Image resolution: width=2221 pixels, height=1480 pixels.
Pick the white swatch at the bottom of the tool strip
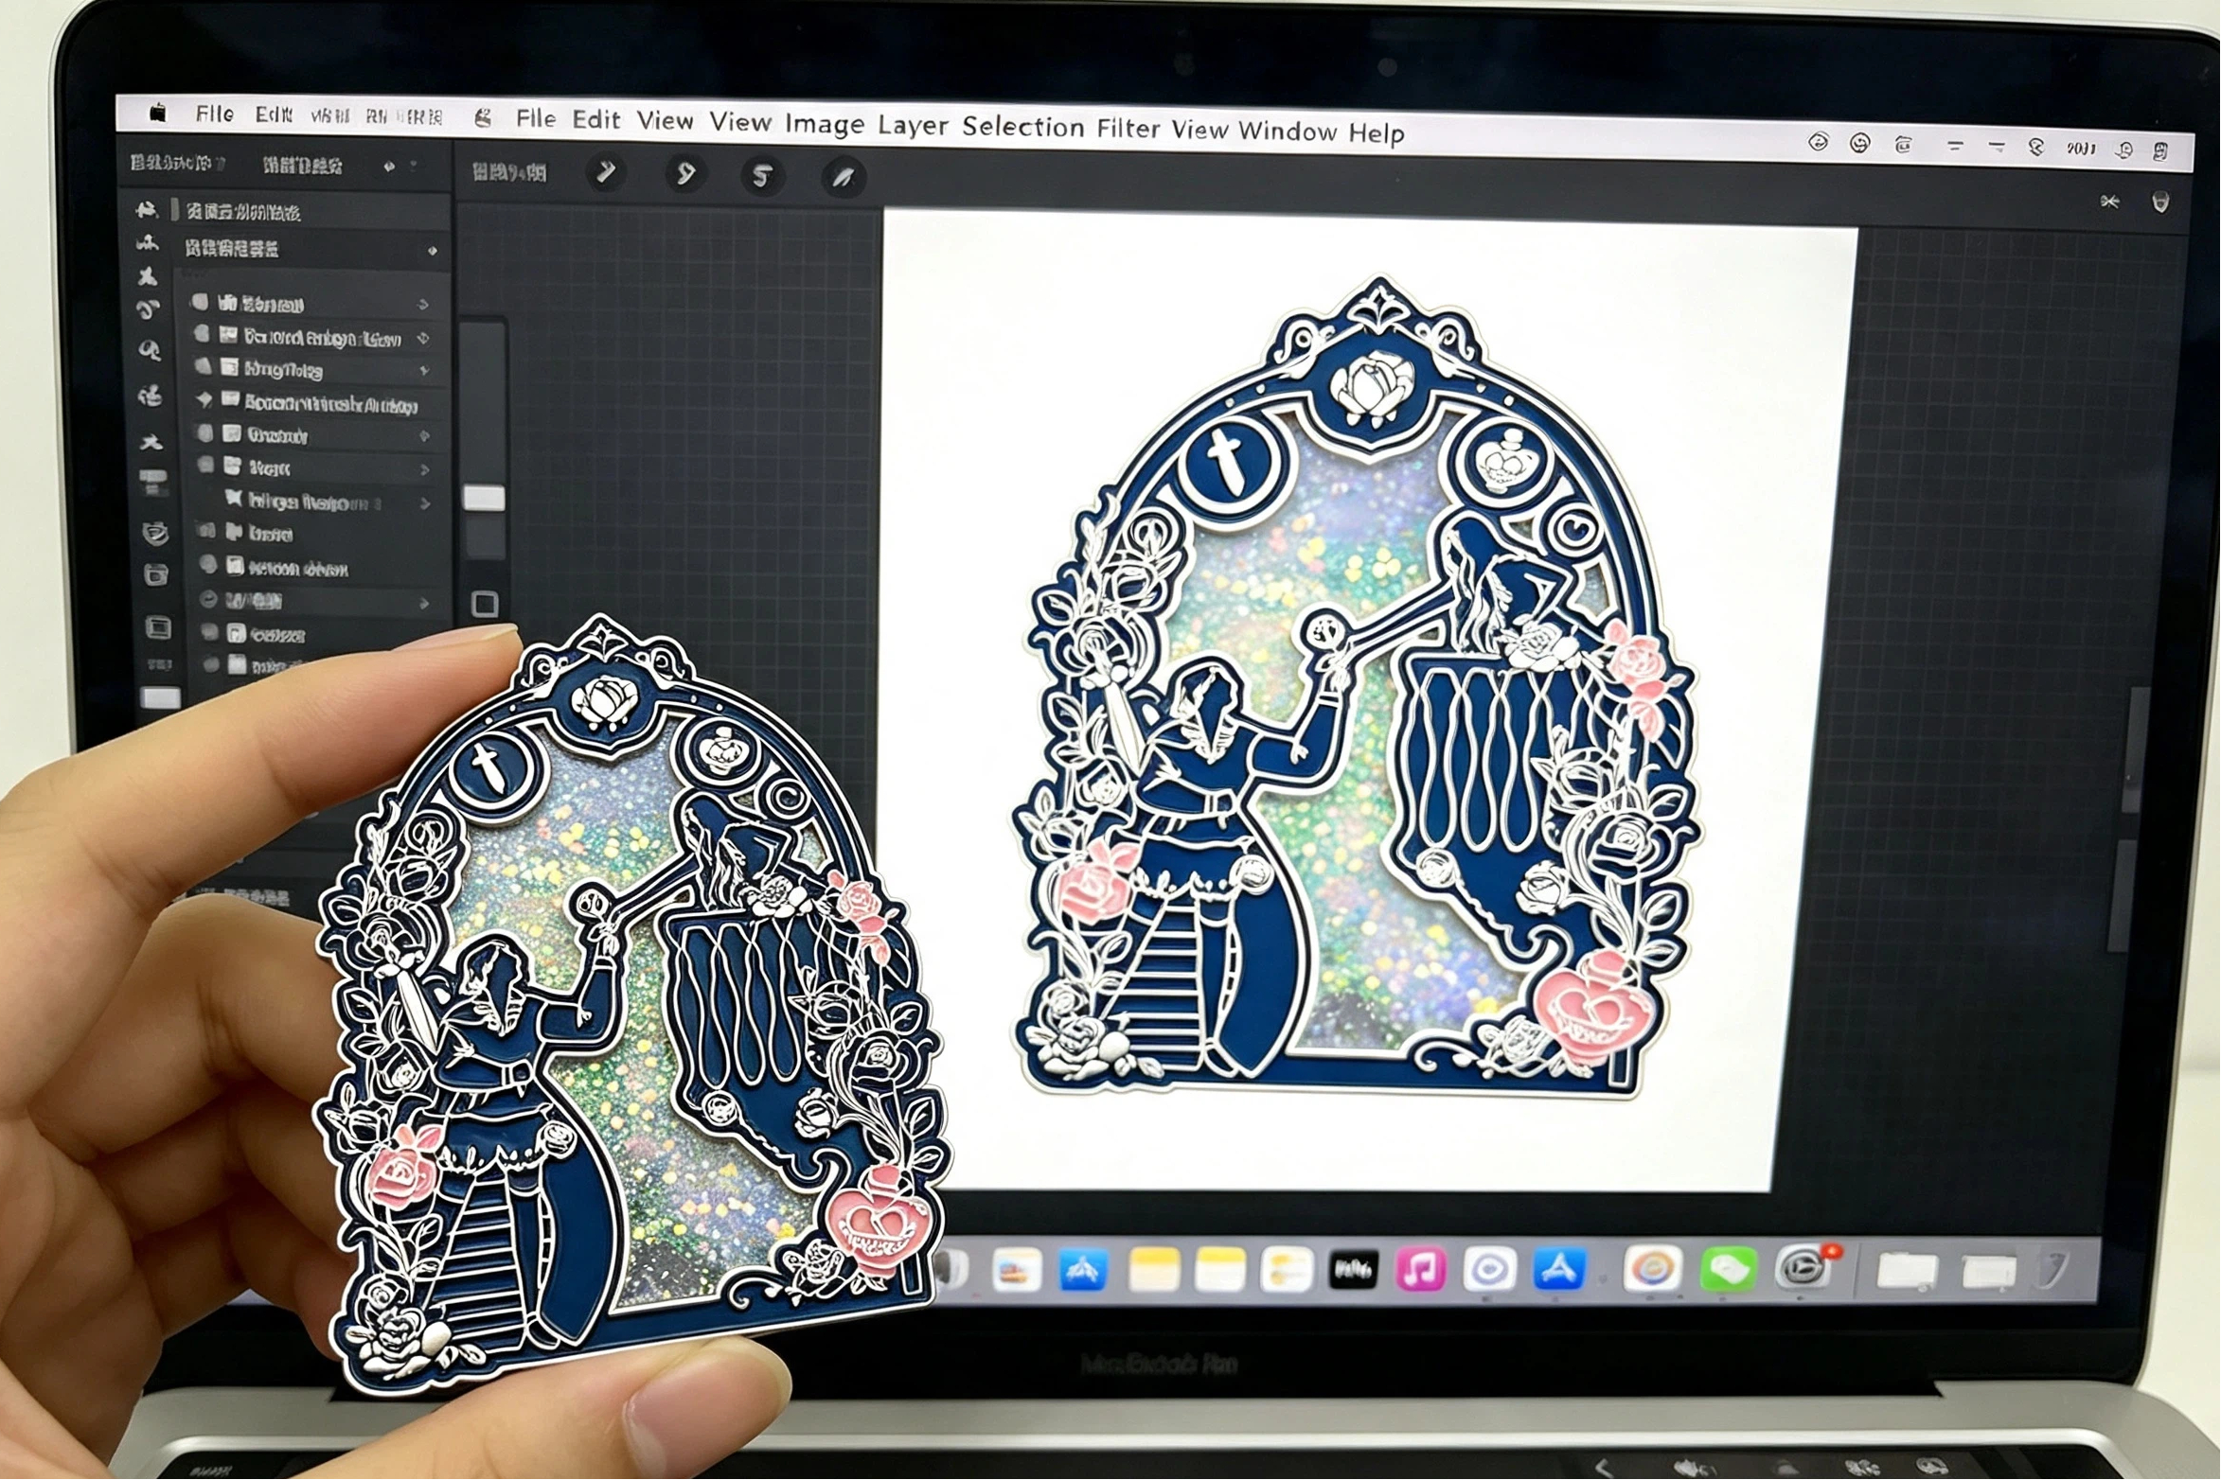coord(160,699)
